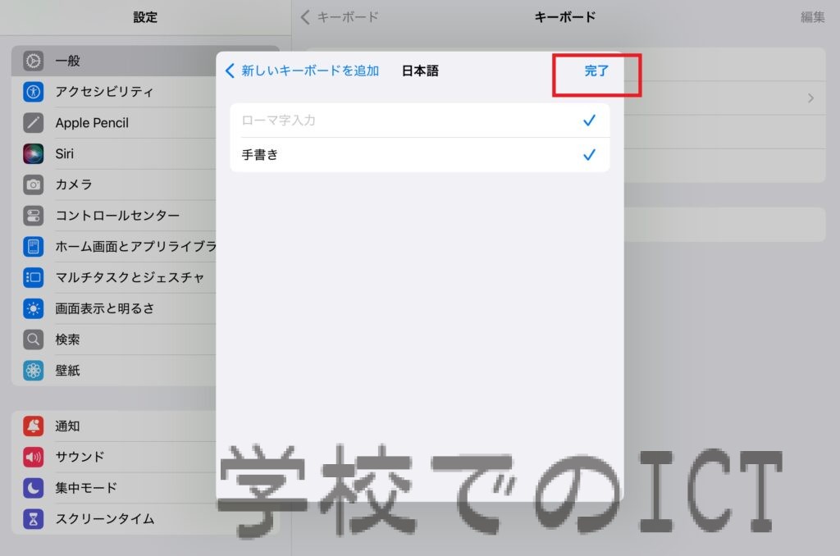Select 集中モード label in sidebar
This screenshot has width=840, height=556.
[x=86, y=488]
